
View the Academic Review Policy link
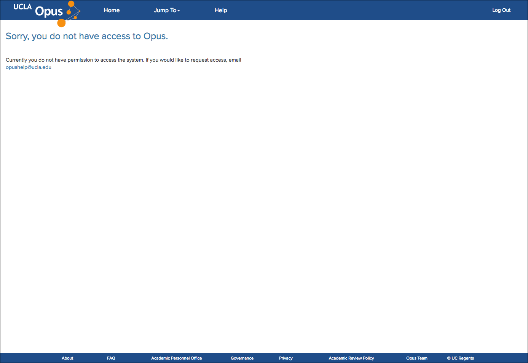(351, 358)
